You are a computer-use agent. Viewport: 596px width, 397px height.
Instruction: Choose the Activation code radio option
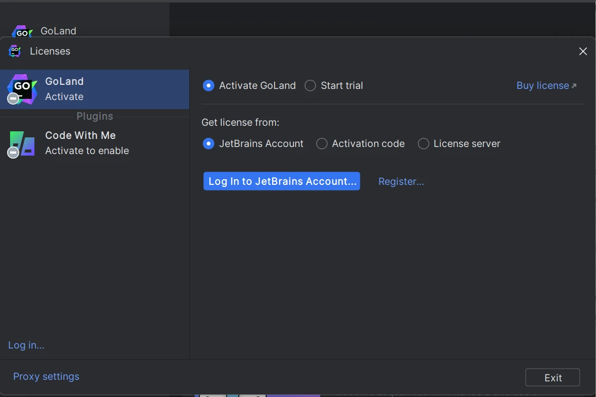[x=322, y=144]
